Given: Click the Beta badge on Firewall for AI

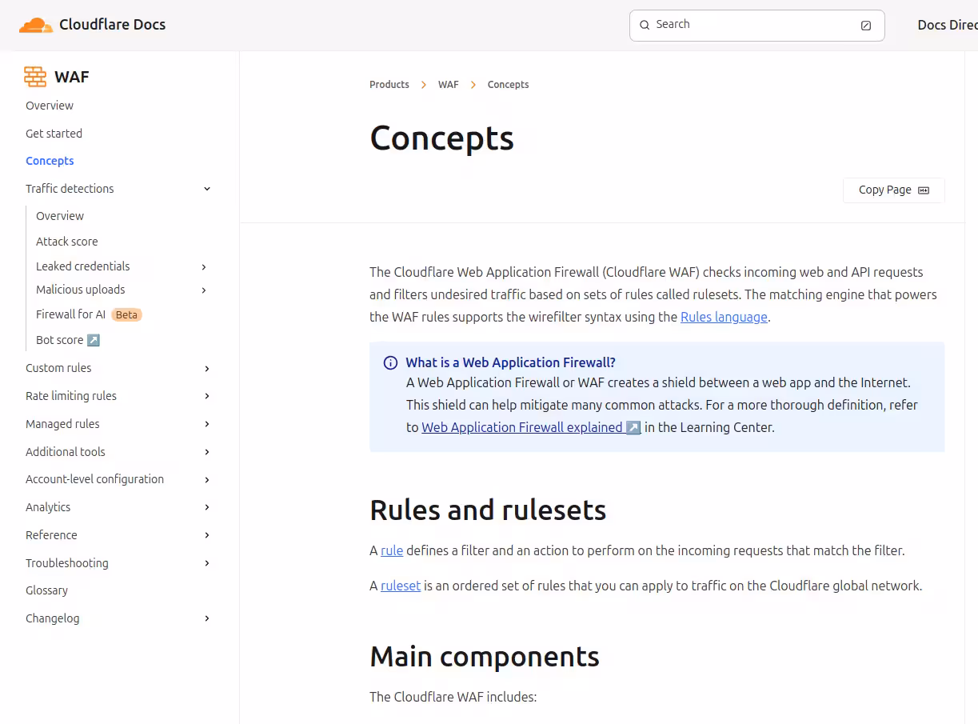Looking at the screenshot, I should [x=126, y=314].
